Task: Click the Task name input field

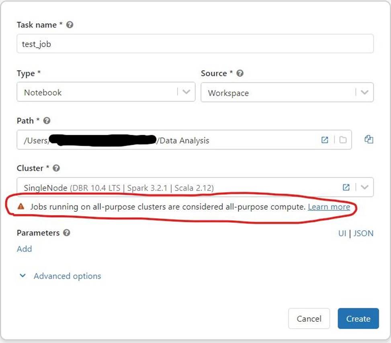Action: pyautogui.click(x=195, y=44)
